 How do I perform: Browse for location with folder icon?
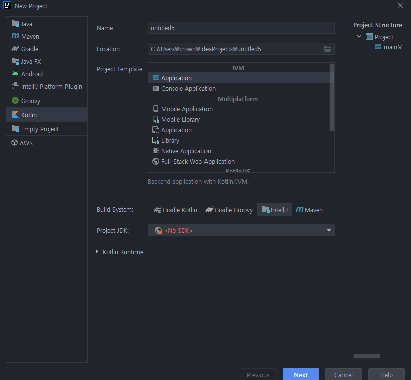(x=328, y=49)
